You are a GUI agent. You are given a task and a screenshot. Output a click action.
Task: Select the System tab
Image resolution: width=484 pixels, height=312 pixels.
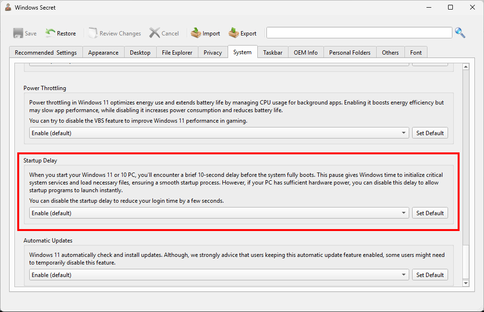click(x=242, y=52)
